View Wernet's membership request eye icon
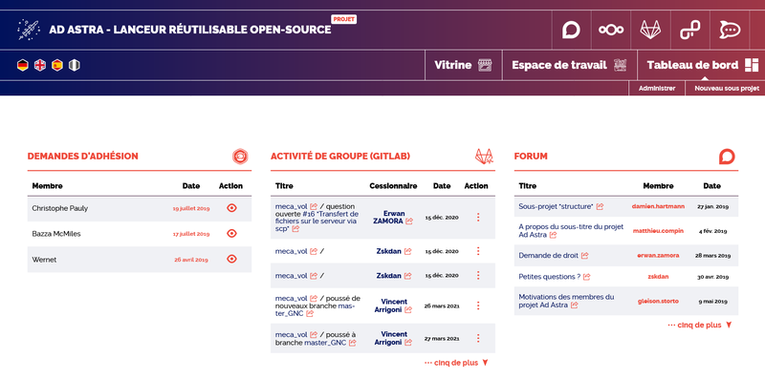Viewport: 765px width, 379px height. point(231,259)
